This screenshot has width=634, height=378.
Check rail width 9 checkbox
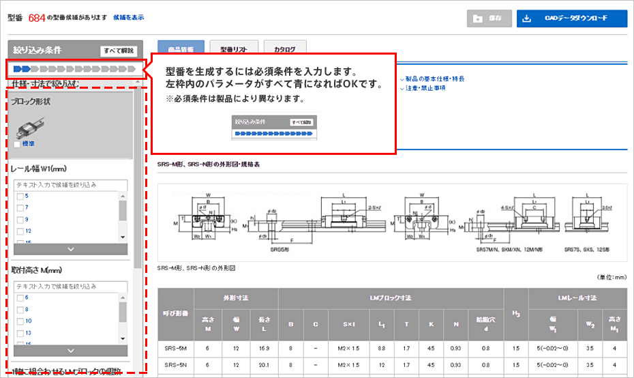[x=20, y=220]
